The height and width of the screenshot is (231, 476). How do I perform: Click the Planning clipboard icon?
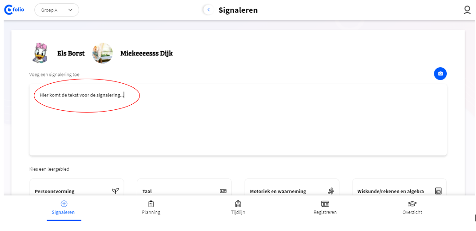pyautogui.click(x=151, y=204)
